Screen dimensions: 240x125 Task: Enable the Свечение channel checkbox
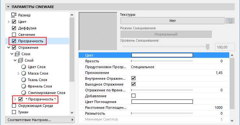(14, 35)
